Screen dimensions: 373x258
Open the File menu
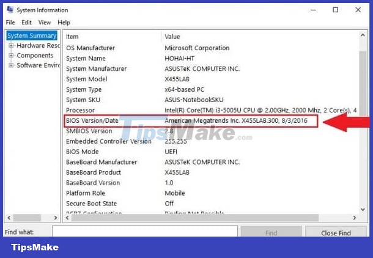[10, 23]
